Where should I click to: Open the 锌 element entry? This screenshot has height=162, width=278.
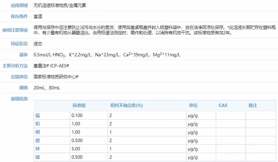click(x=37, y=149)
